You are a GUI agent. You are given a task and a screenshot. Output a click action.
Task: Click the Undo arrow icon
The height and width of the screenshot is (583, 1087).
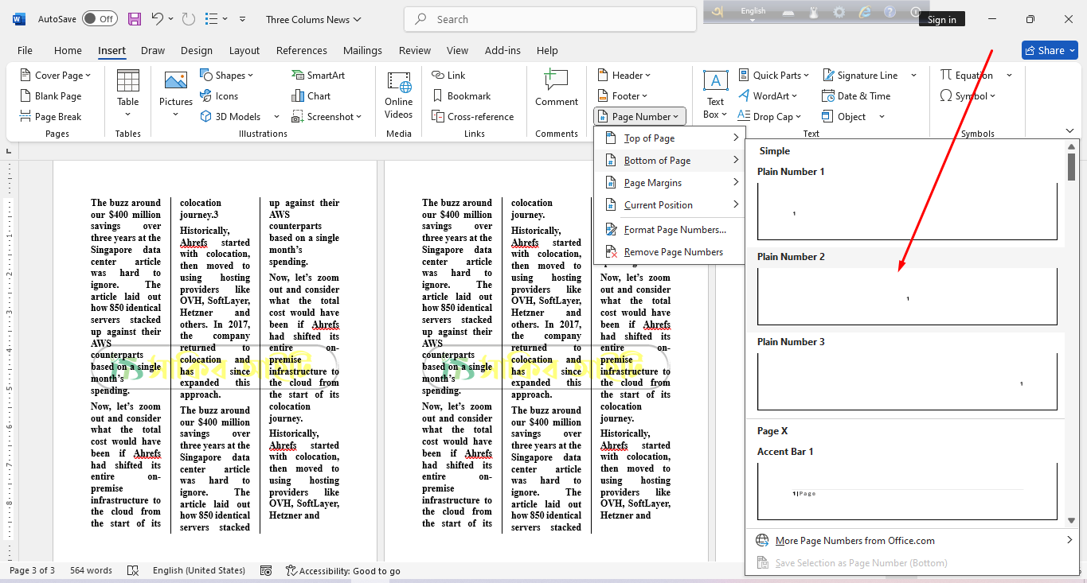158,19
